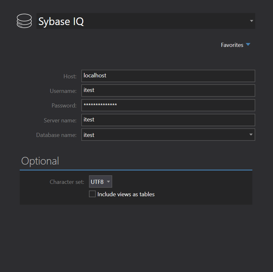Open the UTF8 character set dropdown
Screen dimensions: 273x272
point(100,182)
